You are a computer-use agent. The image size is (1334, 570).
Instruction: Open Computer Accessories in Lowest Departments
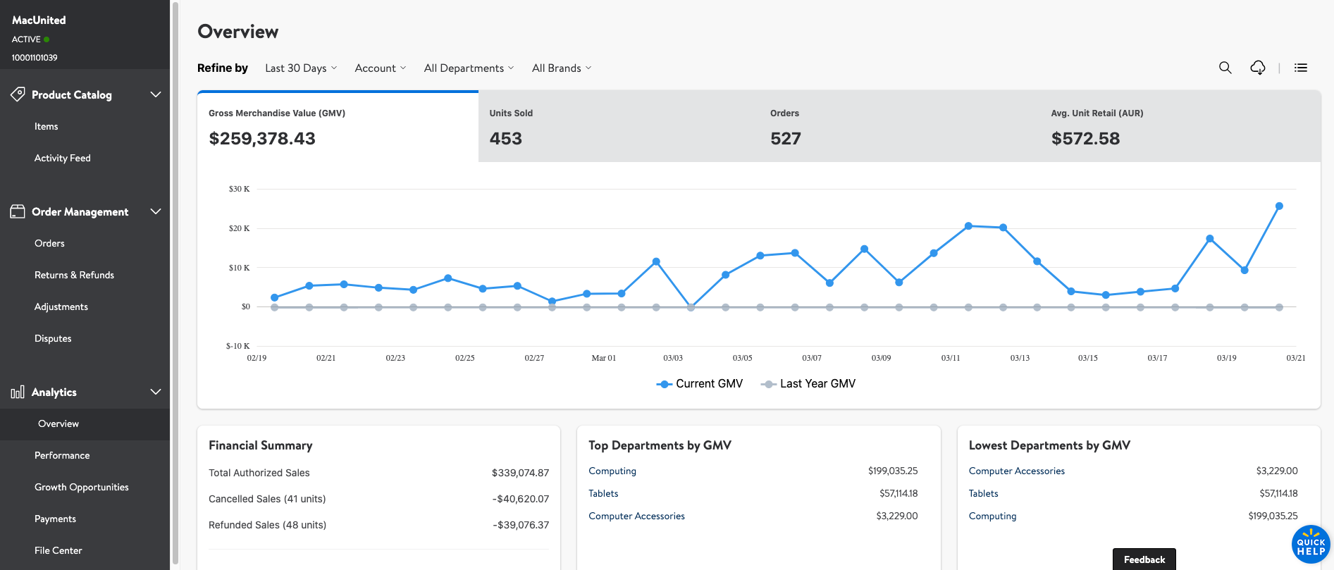pos(1017,471)
